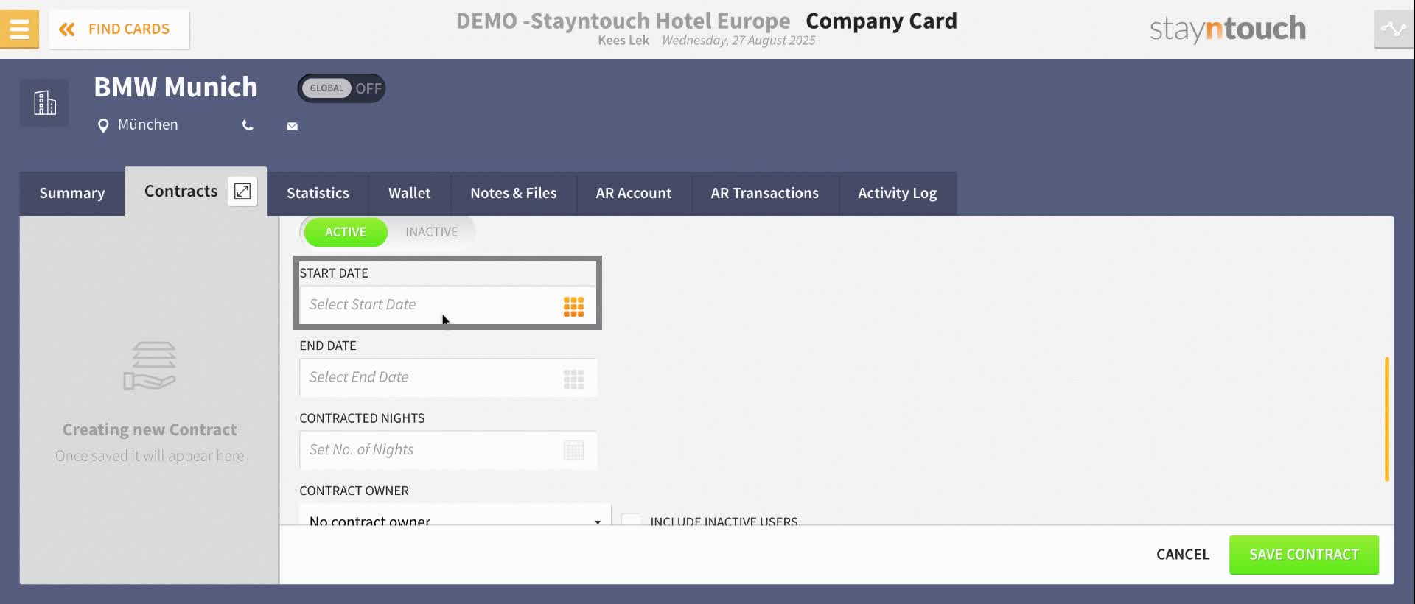The height and width of the screenshot is (604, 1415).
Task: Click the BMW Munich company building icon
Action: (x=44, y=102)
